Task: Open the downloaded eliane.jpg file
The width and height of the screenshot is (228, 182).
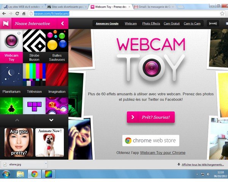Action: pos(23,165)
